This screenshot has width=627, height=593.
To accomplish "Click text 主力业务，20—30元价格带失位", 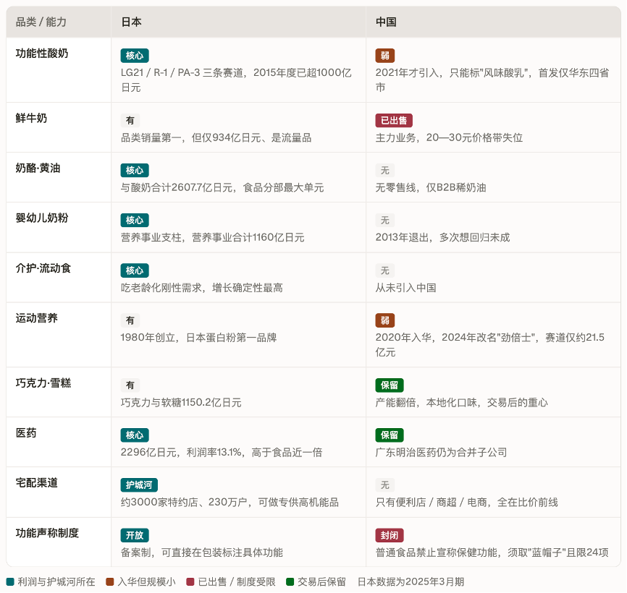I will [x=449, y=138].
